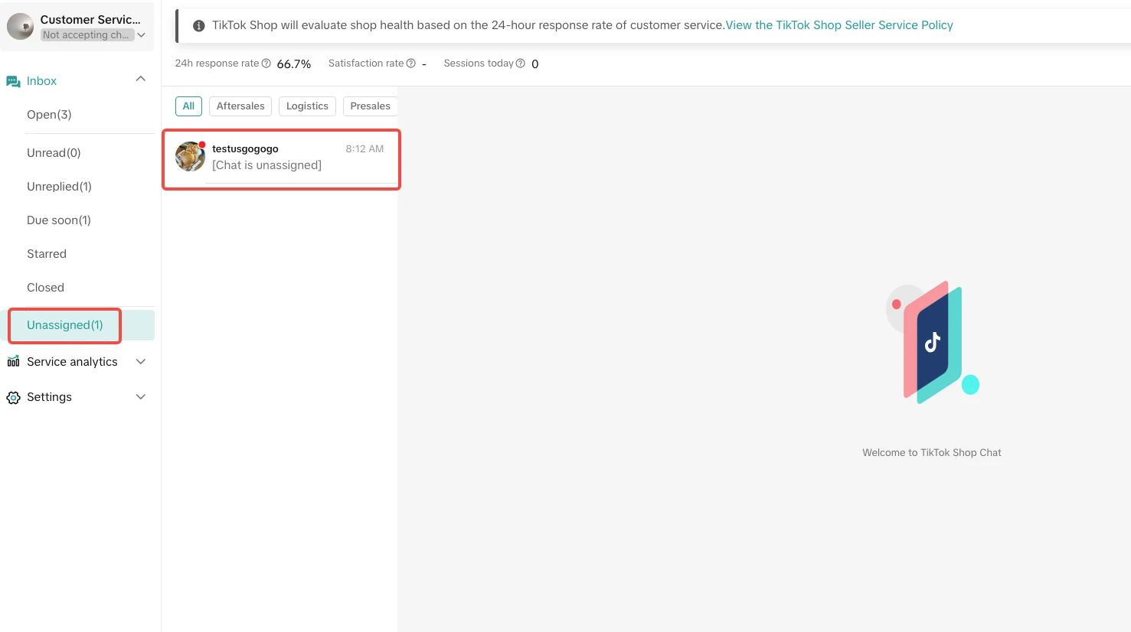The image size is (1131, 632).
Task: Click the Inbox chat bubble icon
Action: pyautogui.click(x=13, y=81)
